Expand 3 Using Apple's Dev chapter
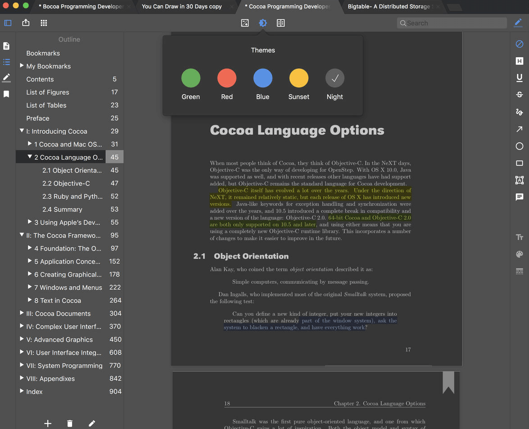 click(30, 222)
